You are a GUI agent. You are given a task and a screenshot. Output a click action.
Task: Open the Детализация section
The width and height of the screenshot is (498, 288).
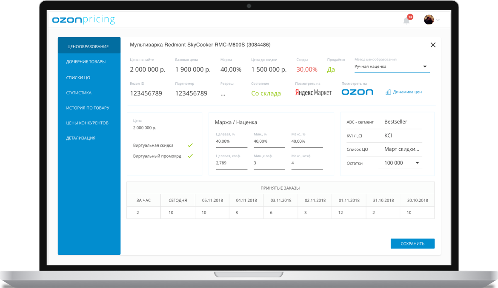(81, 138)
